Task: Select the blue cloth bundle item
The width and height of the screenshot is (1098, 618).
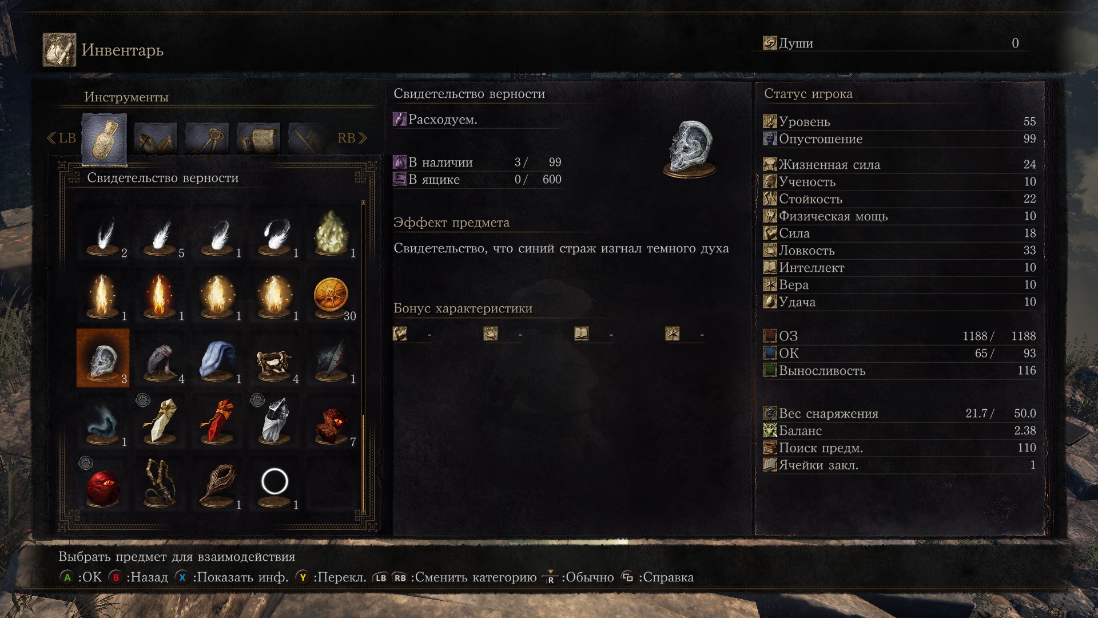Action: click(217, 358)
